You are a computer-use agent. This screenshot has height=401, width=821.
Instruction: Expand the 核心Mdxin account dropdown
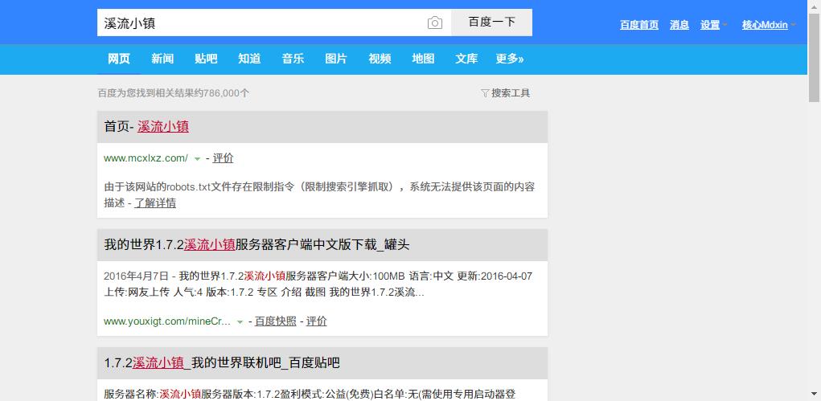(769, 25)
